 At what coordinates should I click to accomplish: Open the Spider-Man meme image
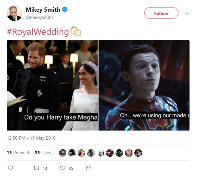144,85
